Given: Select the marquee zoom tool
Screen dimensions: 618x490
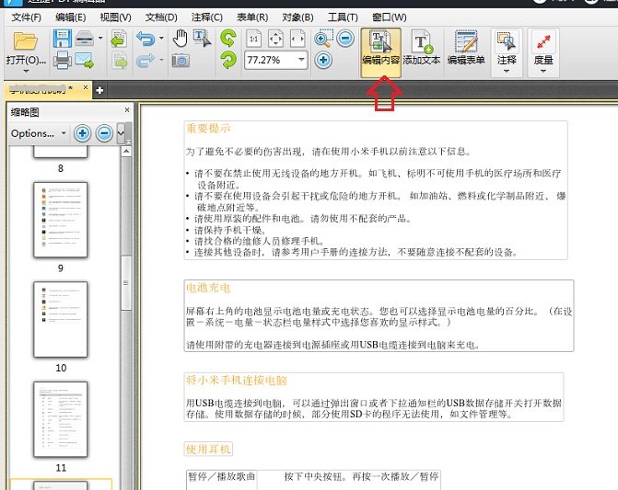Looking at the screenshot, I should point(324,38).
